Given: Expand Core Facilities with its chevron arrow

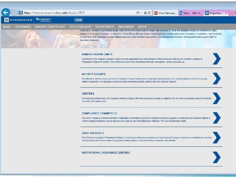Looking at the screenshot, I should (x=217, y=138).
